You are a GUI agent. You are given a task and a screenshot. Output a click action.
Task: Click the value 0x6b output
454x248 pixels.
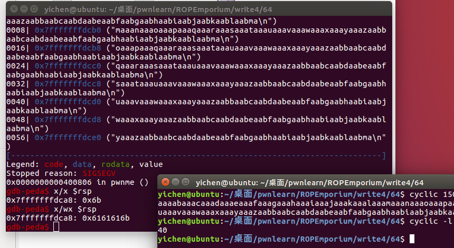coord(92,200)
